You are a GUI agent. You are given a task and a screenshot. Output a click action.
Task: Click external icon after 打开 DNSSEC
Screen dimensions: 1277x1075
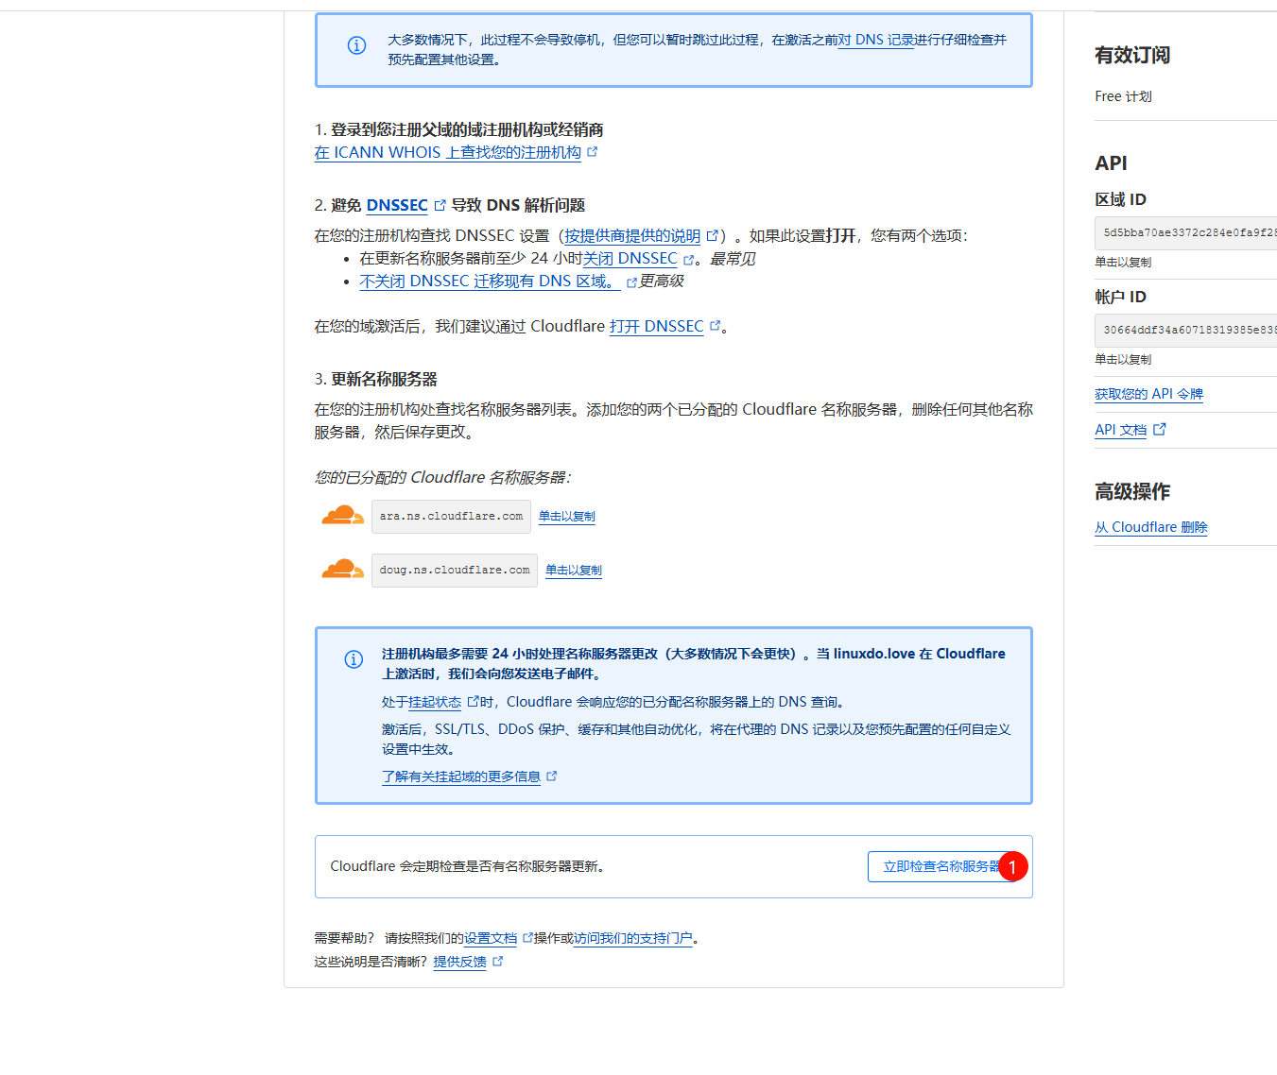(x=716, y=325)
